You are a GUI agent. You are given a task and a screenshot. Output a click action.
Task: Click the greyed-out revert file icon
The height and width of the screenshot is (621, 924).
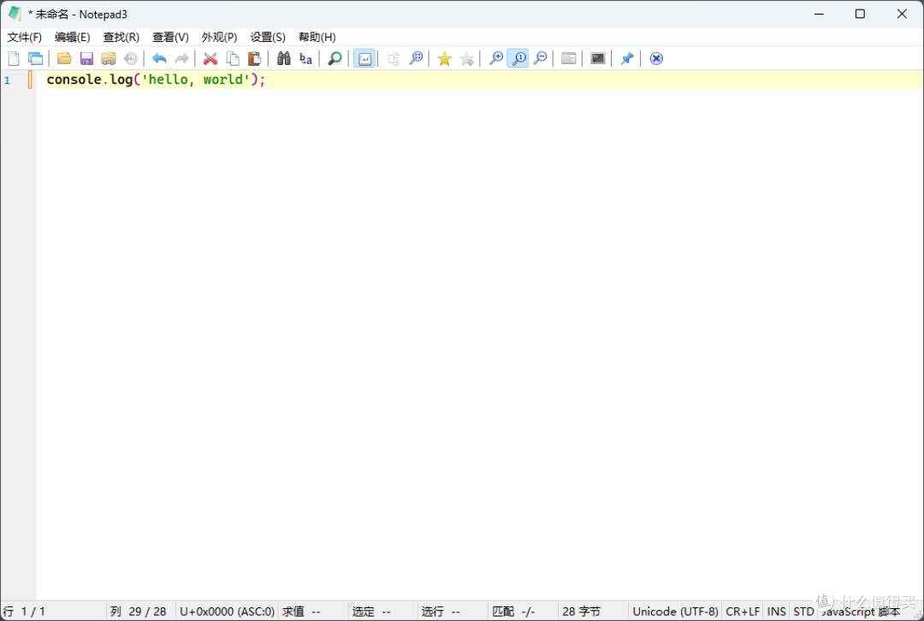click(x=131, y=58)
